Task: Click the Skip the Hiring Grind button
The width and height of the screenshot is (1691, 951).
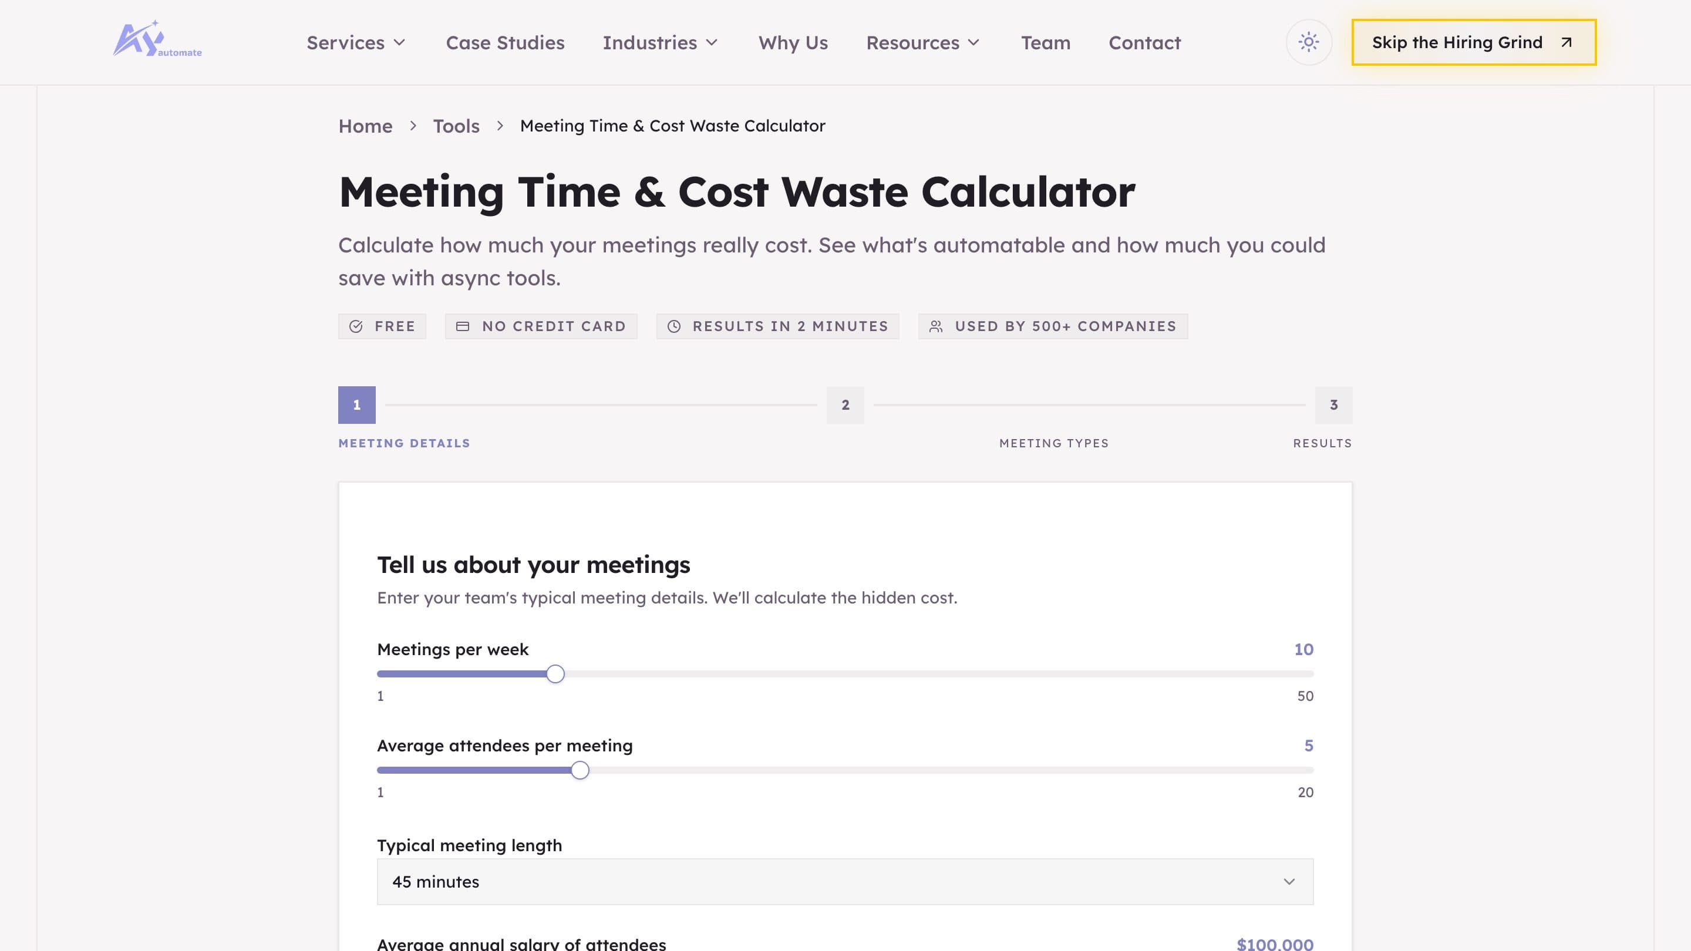Action: click(x=1474, y=43)
